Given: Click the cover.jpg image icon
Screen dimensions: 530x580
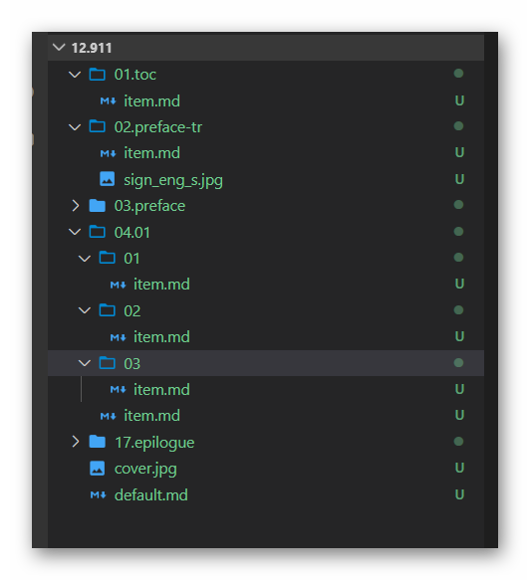Looking at the screenshot, I should 98,469.
